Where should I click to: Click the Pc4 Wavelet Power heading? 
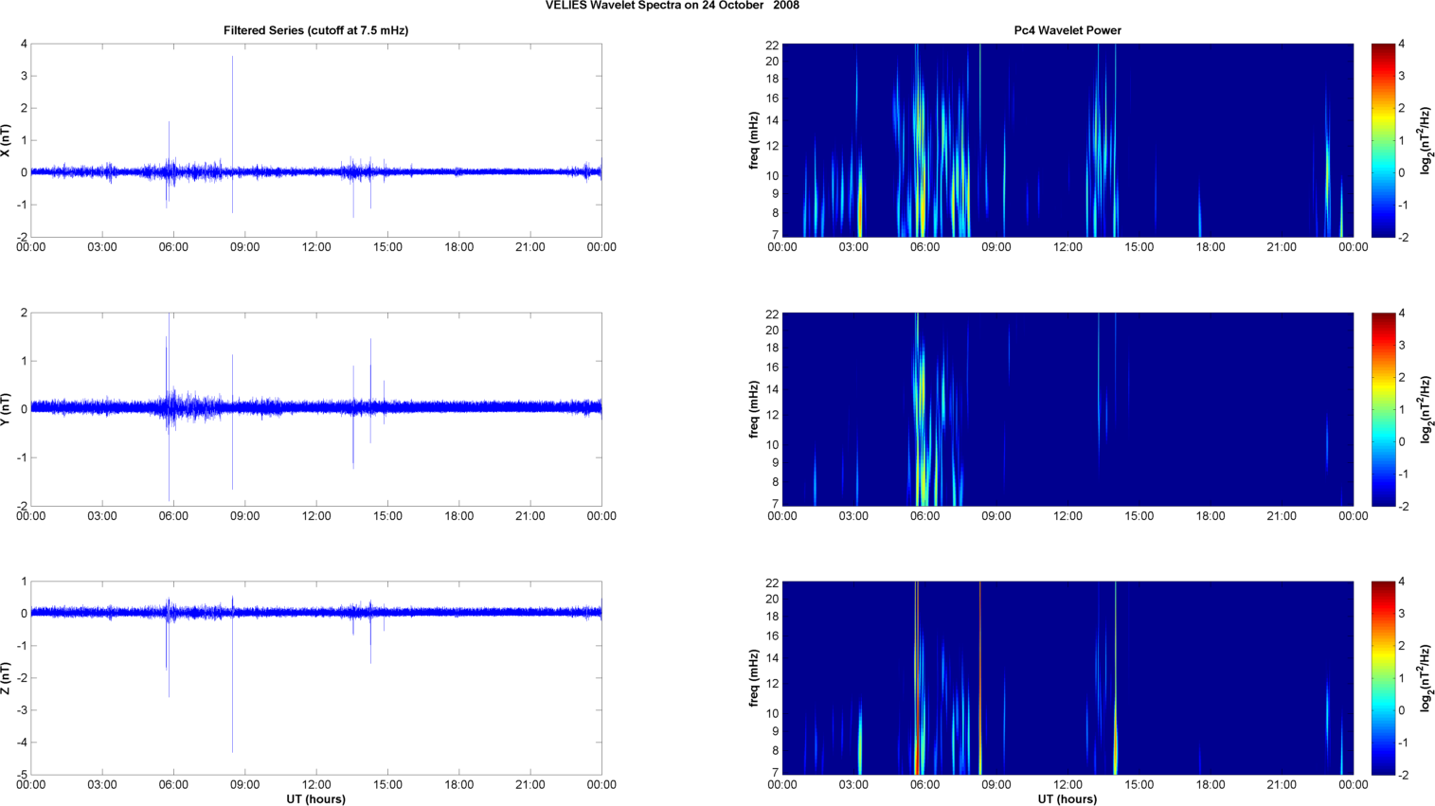click(1067, 30)
